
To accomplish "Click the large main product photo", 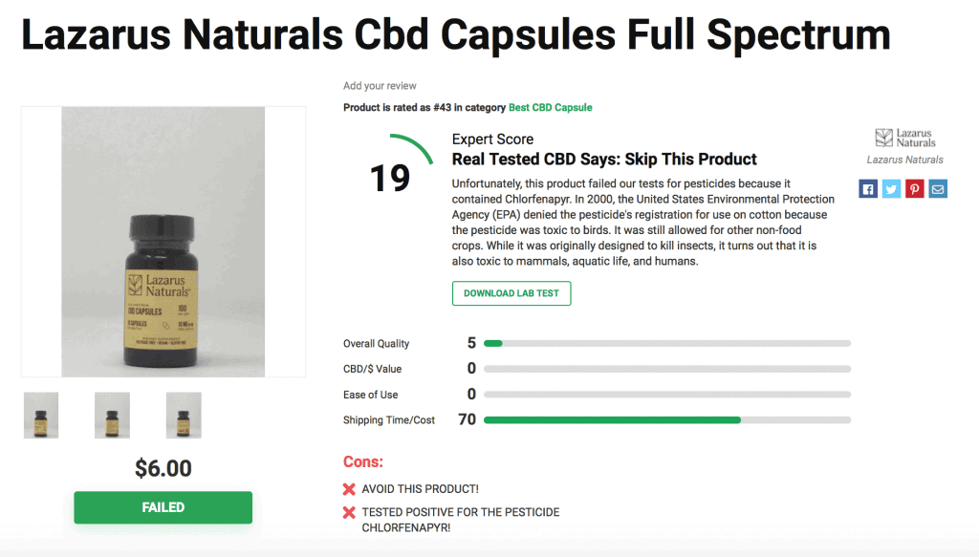I will click(163, 242).
